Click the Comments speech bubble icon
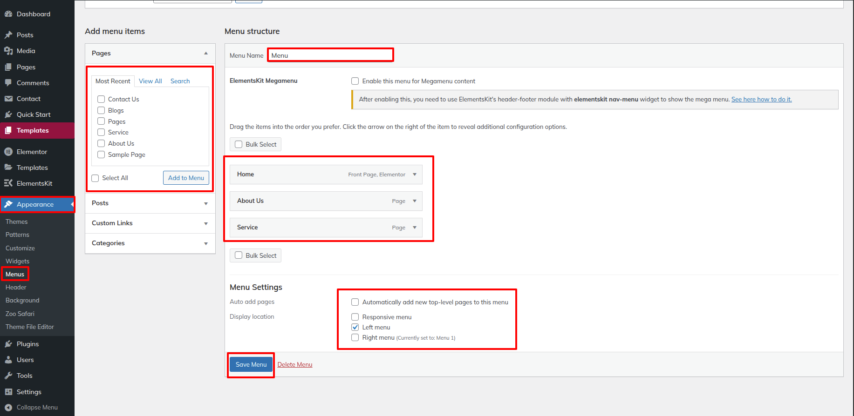Image resolution: width=854 pixels, height=416 pixels. (8, 83)
